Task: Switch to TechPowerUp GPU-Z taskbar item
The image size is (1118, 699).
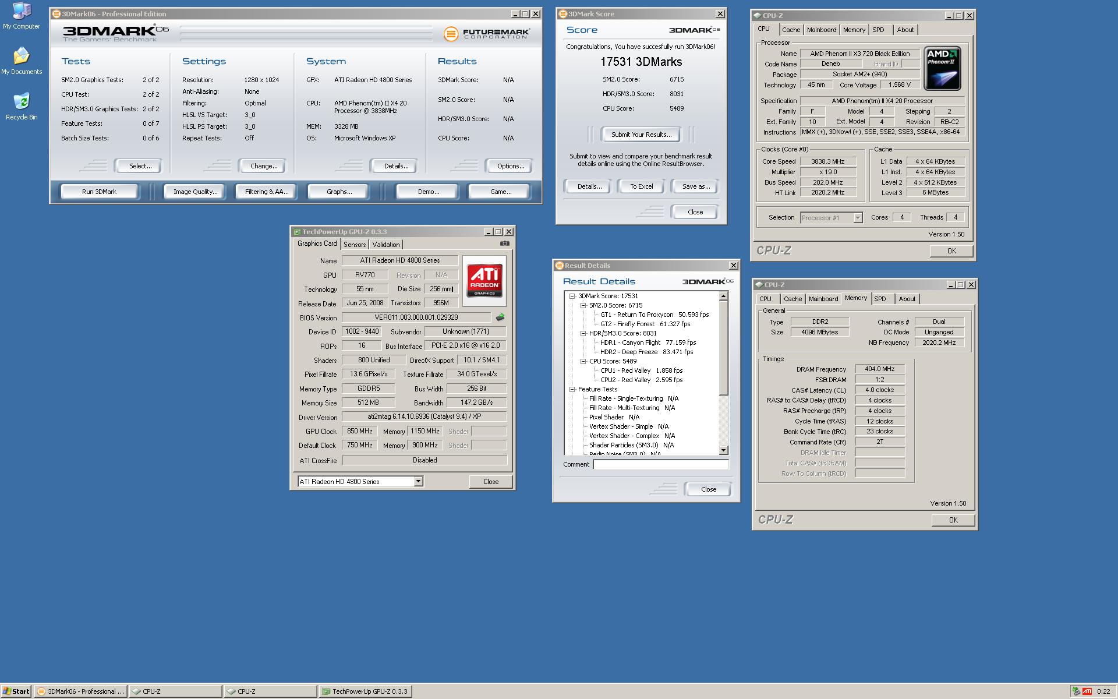Action: (365, 691)
